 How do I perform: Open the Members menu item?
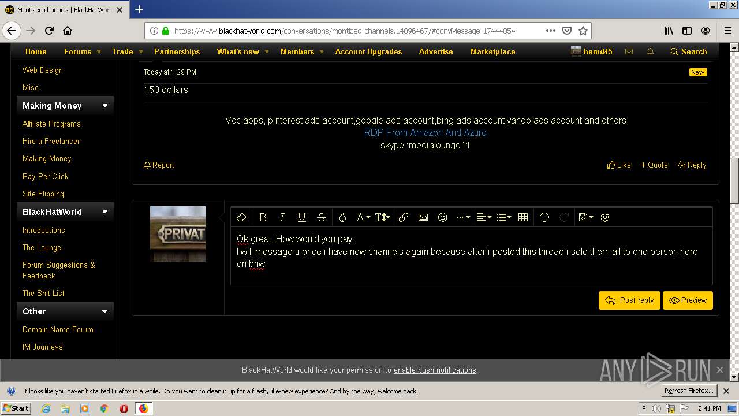(x=297, y=51)
